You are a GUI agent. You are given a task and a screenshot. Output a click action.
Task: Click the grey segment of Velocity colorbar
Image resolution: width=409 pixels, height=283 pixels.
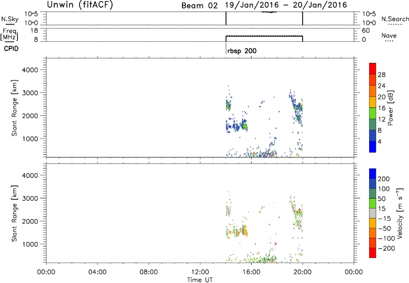(x=373, y=214)
